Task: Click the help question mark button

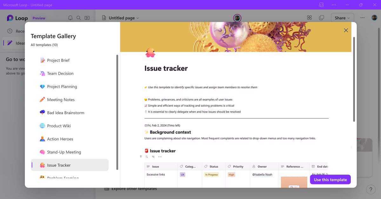Action: pyautogui.click(x=371, y=189)
